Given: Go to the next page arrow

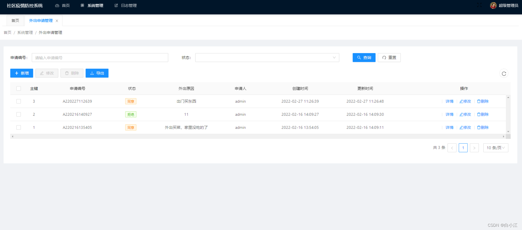Looking at the screenshot, I should [x=474, y=148].
